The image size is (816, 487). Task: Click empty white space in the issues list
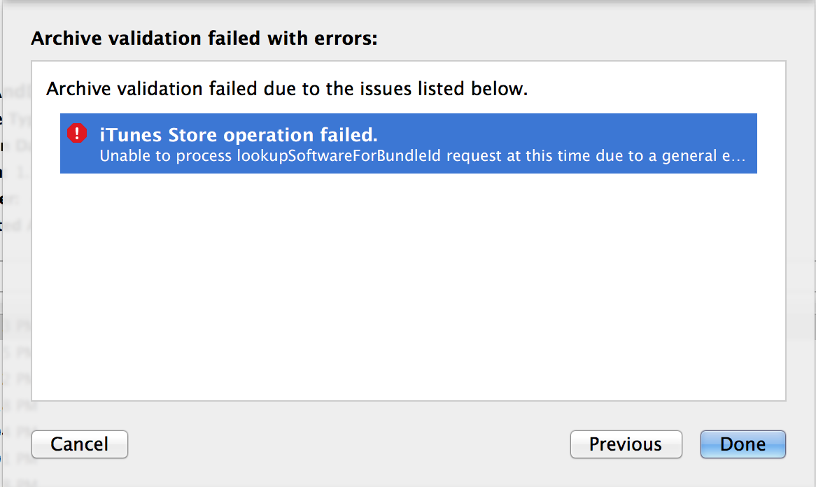coord(409,286)
